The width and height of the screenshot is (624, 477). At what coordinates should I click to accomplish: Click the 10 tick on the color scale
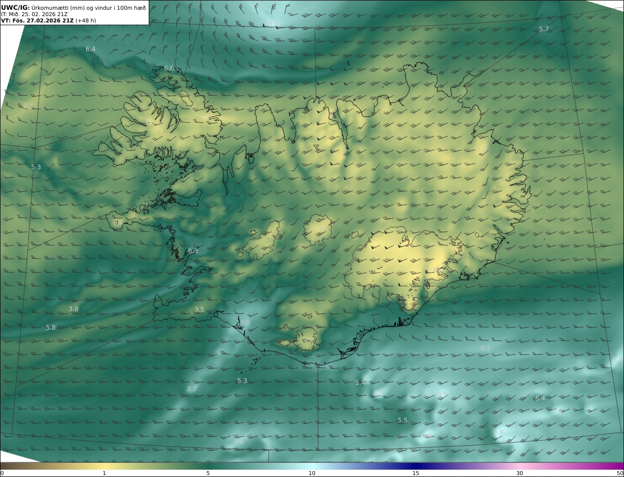[x=312, y=473]
